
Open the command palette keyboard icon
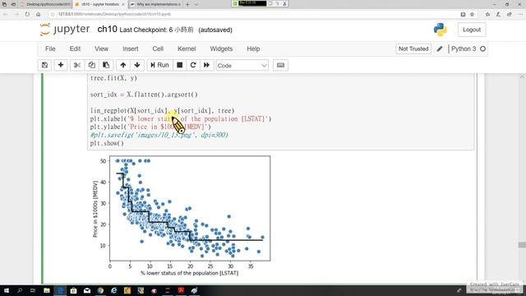[x=281, y=65]
